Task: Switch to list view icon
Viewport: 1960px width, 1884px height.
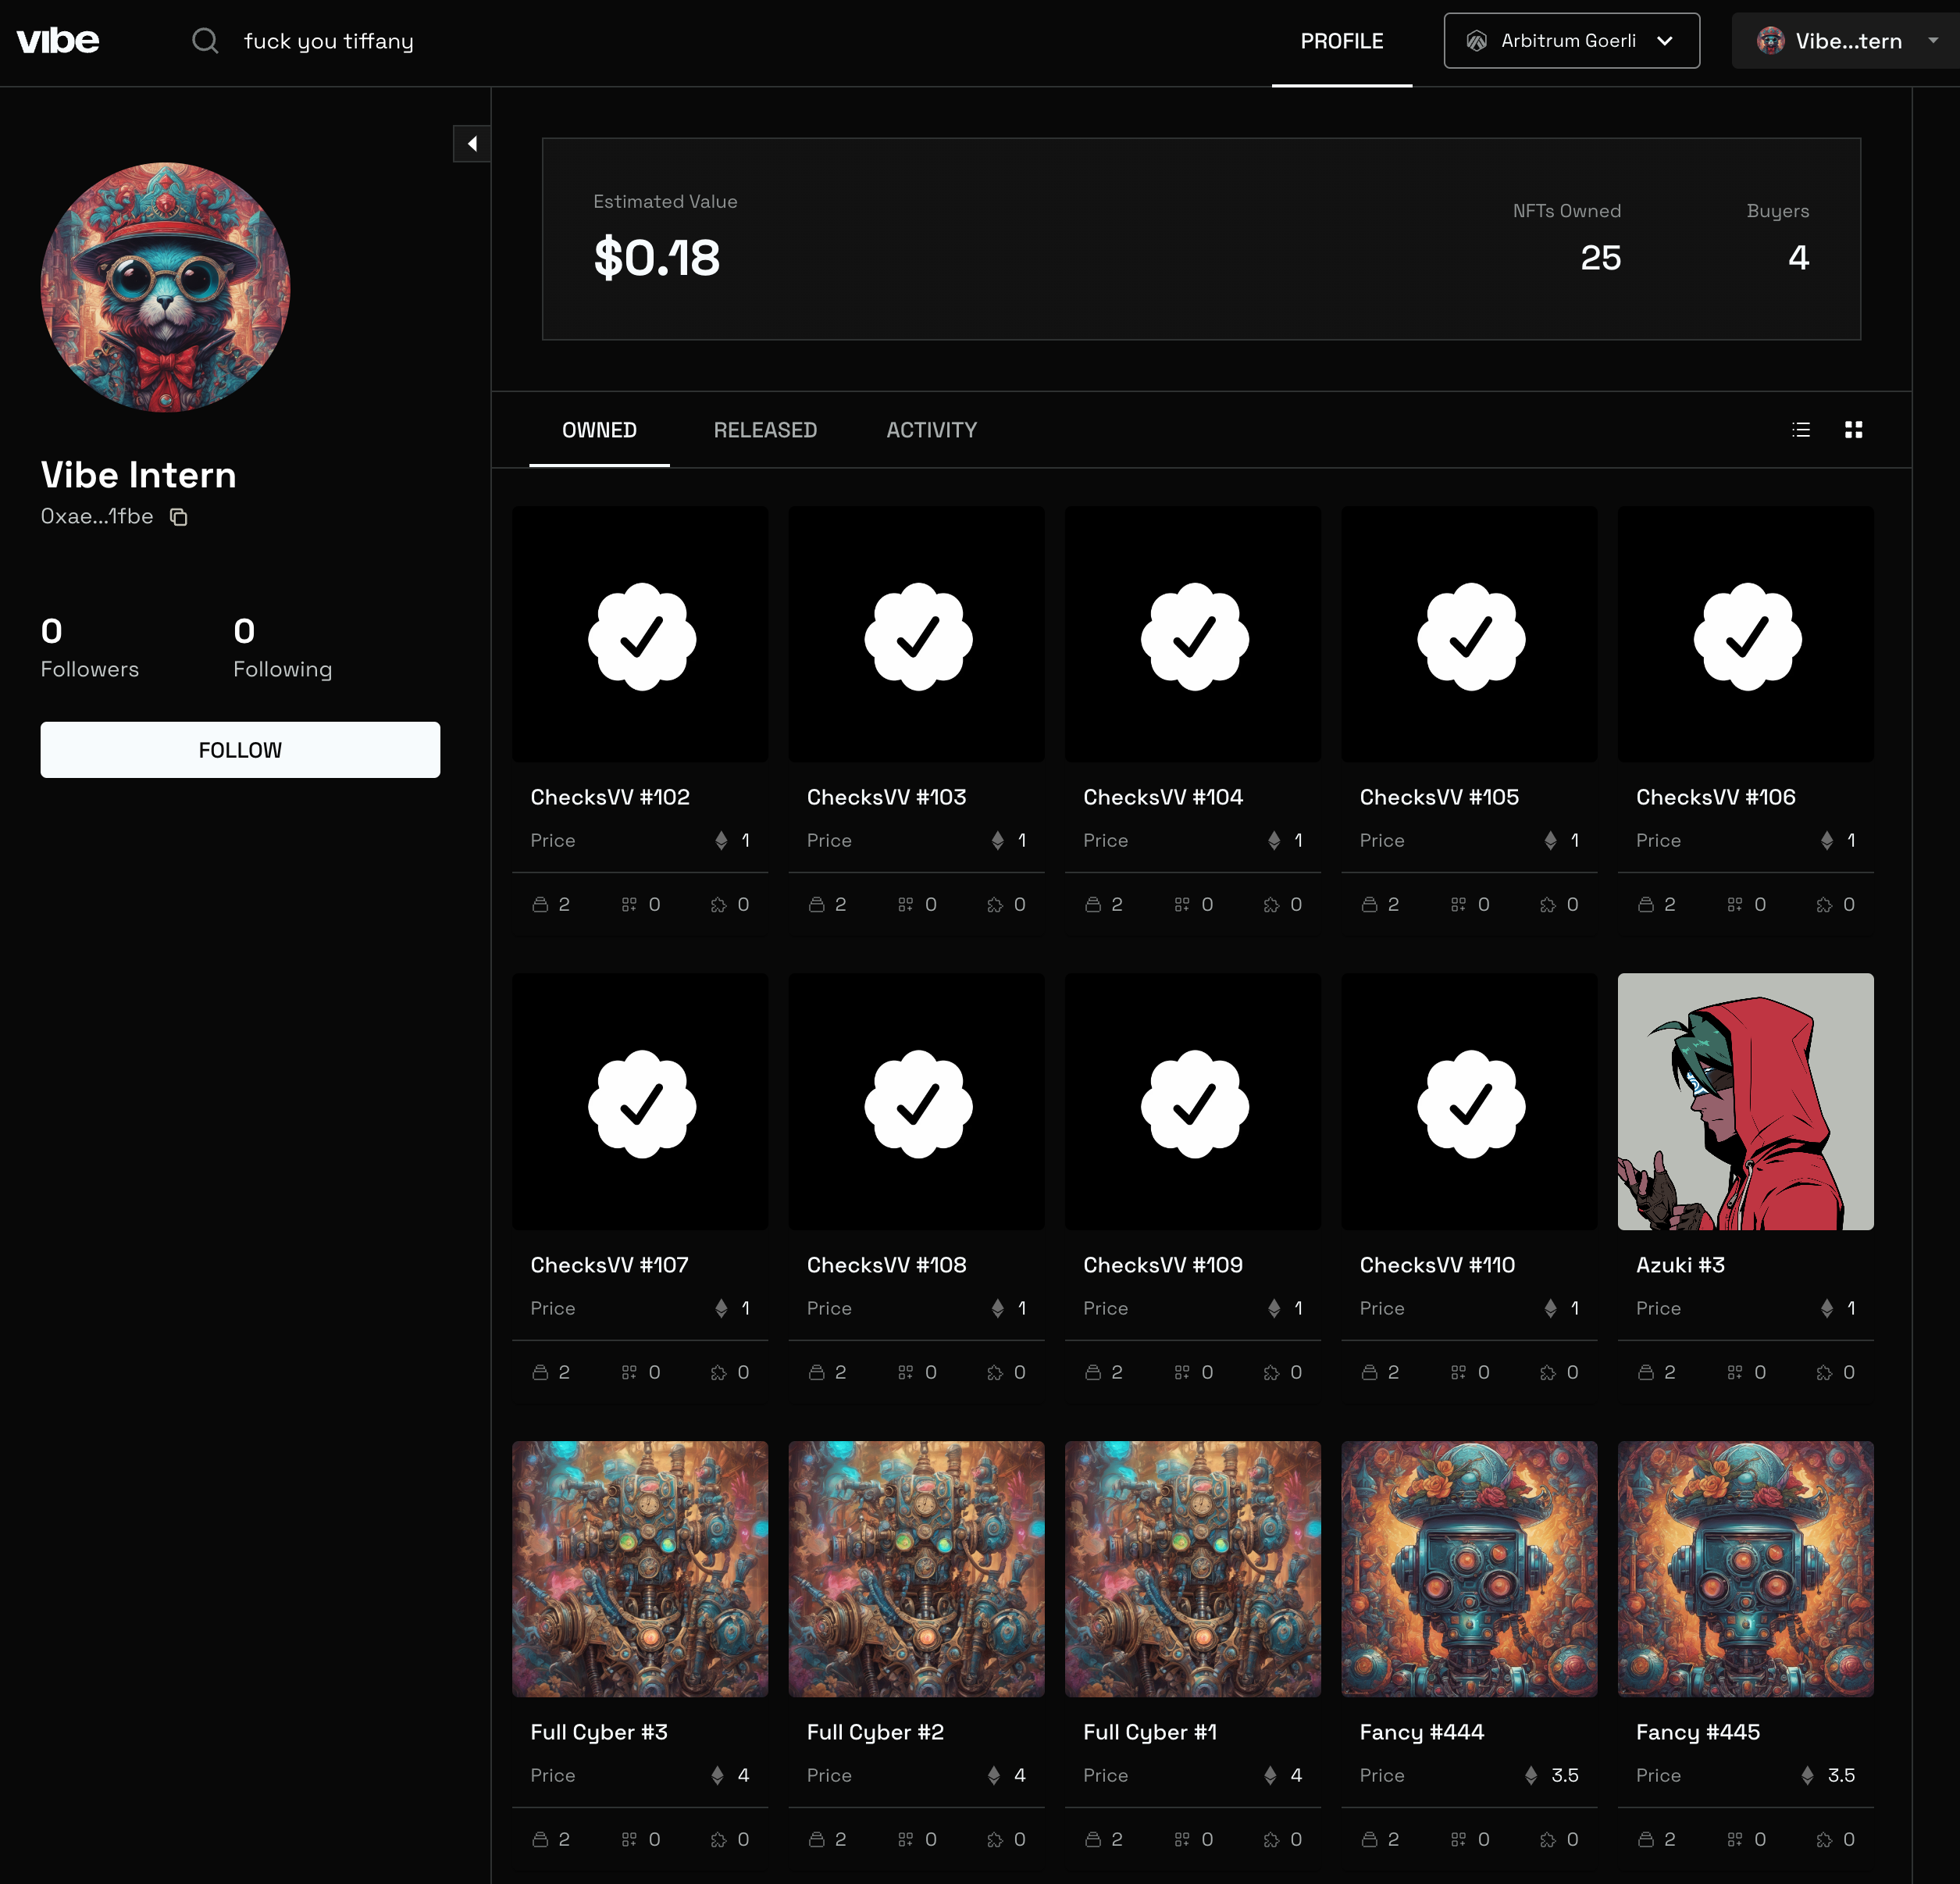Action: point(1801,430)
